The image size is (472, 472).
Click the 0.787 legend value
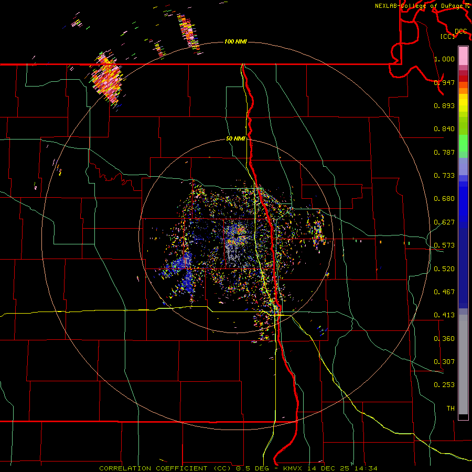(444, 152)
